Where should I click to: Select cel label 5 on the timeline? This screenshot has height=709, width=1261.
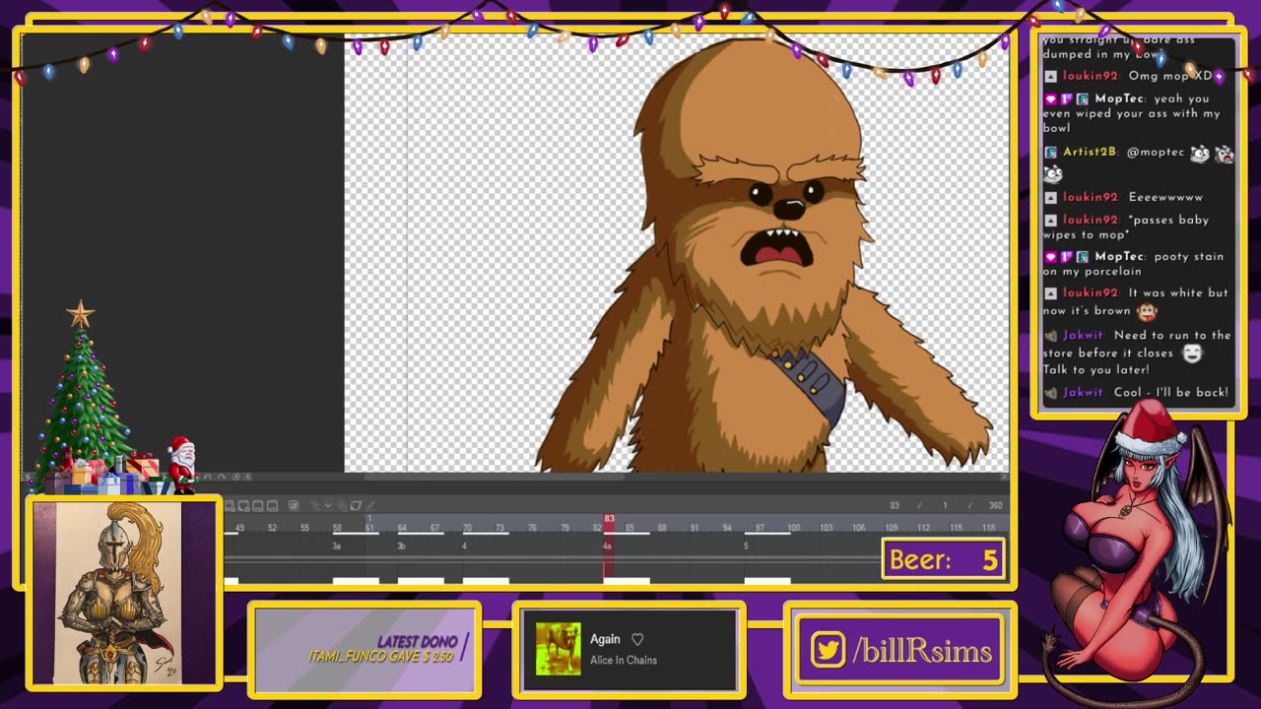coord(746,547)
